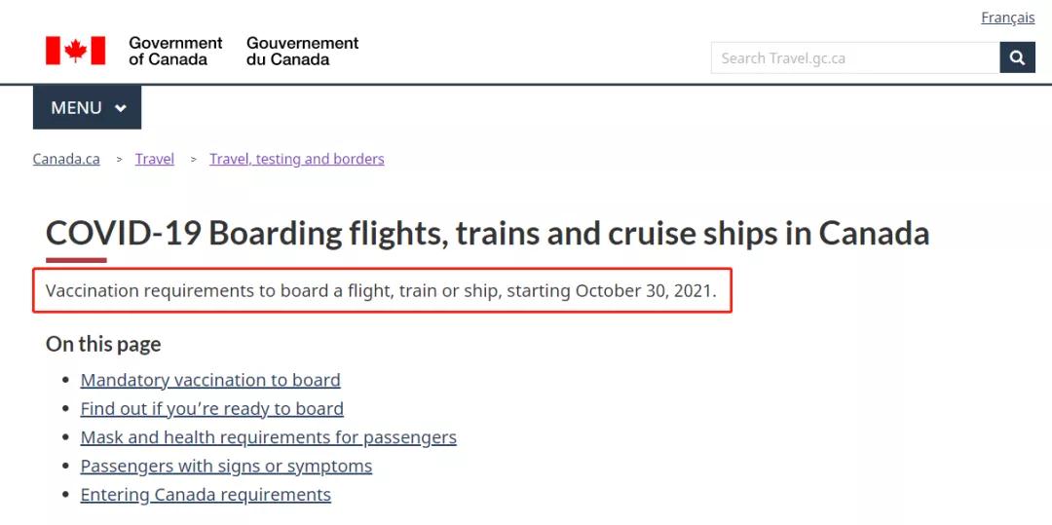This screenshot has width=1052, height=525.
Task: Switch language to Français
Action: pyautogui.click(x=1008, y=18)
